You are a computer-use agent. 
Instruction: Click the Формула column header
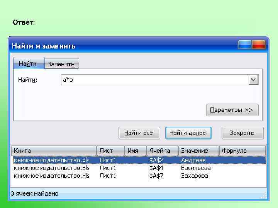tap(242, 151)
